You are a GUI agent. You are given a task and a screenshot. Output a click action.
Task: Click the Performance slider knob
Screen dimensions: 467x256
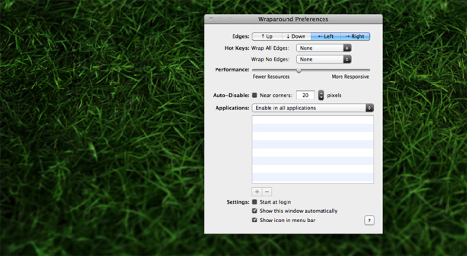[x=299, y=70]
